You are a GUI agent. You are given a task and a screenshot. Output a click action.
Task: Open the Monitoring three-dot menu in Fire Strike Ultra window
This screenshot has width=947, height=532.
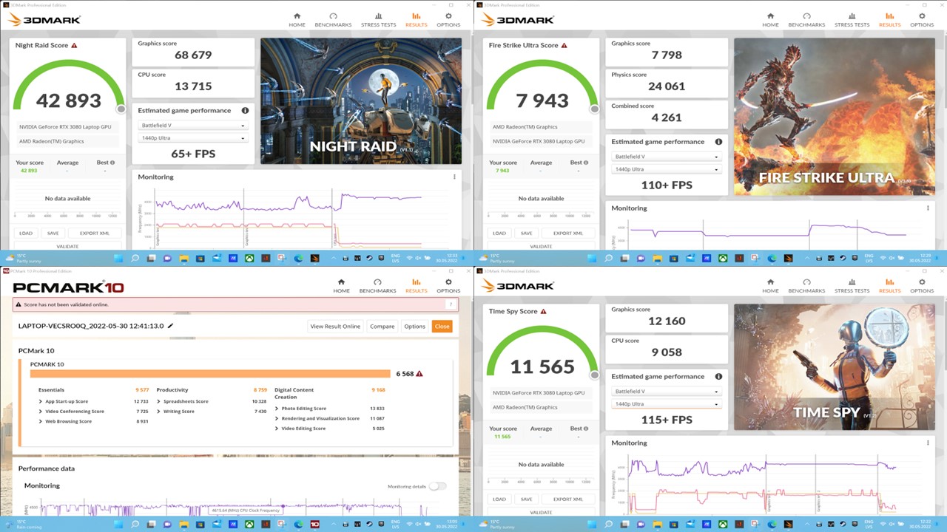928,208
